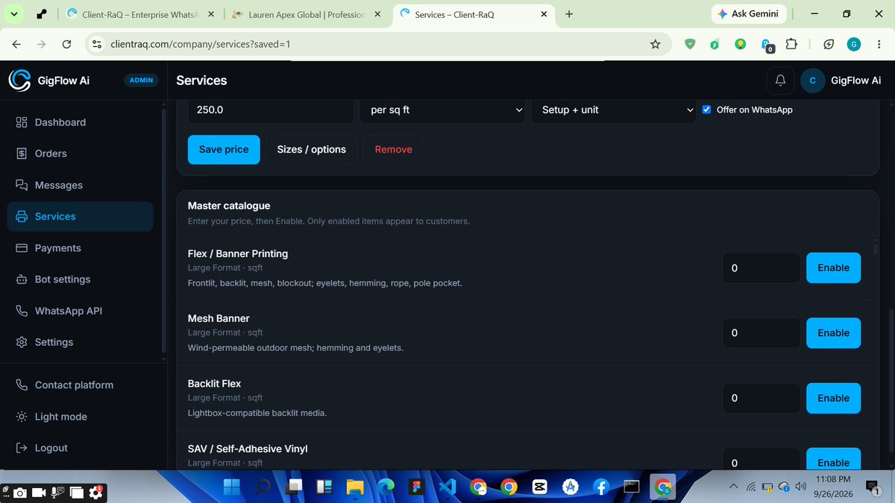Open the Chrome extensions puzzle icon
895x503 pixels.
[x=791, y=44]
